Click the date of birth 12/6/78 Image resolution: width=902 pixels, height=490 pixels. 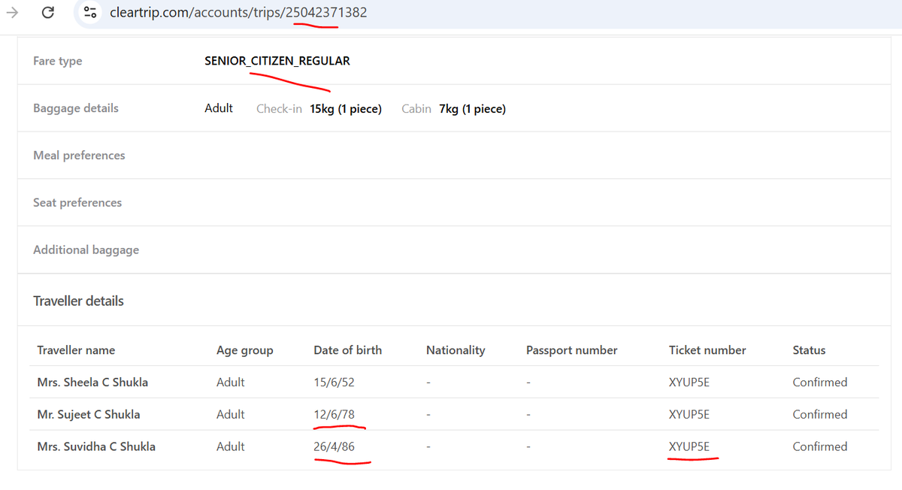coord(334,415)
